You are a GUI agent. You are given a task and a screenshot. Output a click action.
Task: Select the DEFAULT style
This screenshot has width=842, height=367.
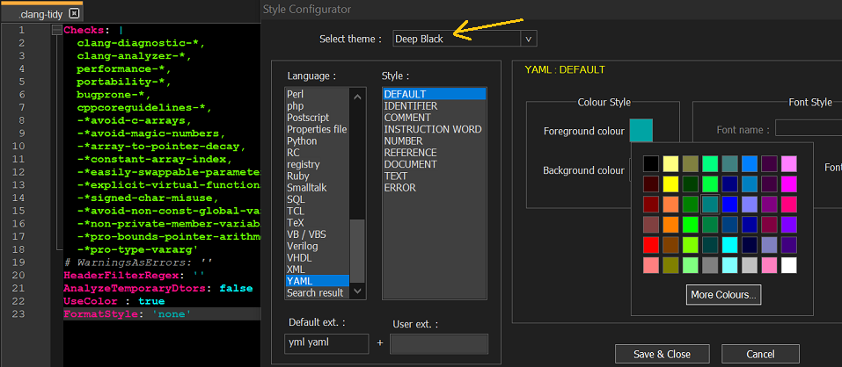pyautogui.click(x=434, y=94)
